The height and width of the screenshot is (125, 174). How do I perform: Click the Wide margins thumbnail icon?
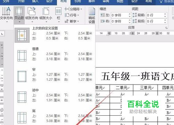22,118
